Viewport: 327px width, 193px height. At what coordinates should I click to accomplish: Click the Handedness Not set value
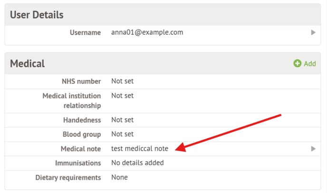tap(122, 120)
